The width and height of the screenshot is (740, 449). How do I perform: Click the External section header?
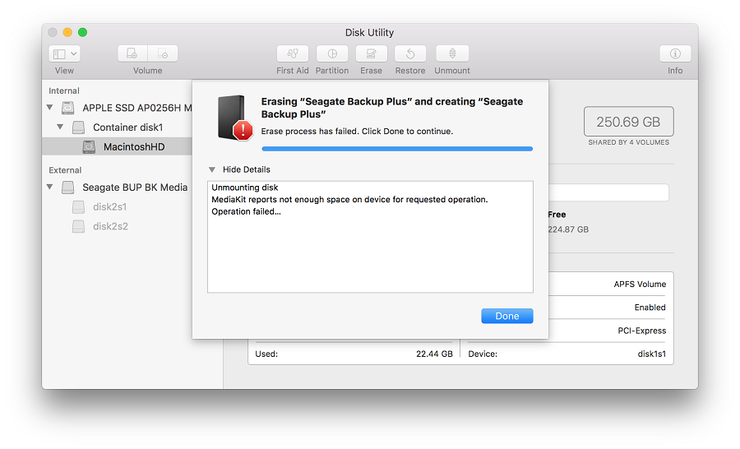(65, 170)
